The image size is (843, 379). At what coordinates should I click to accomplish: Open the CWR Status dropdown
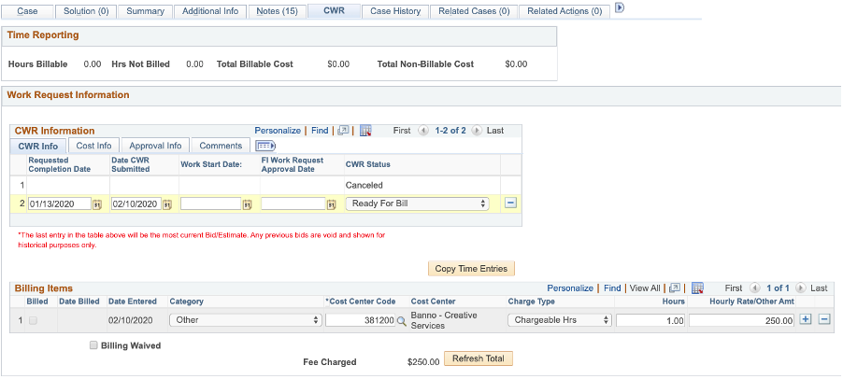(418, 203)
